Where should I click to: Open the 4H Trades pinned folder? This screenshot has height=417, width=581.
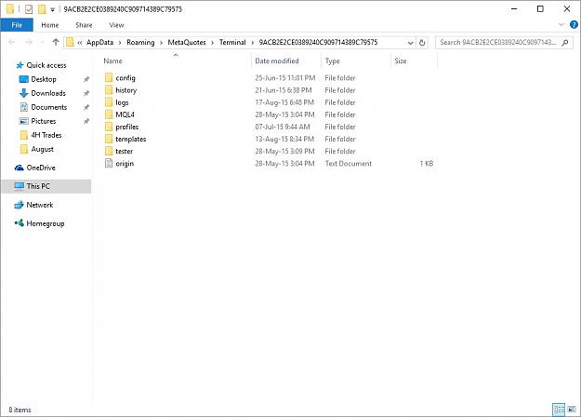pyautogui.click(x=46, y=135)
